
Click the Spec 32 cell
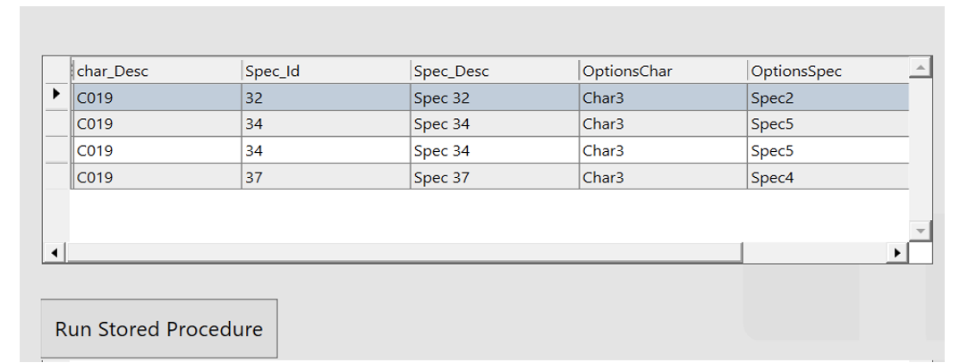494,97
